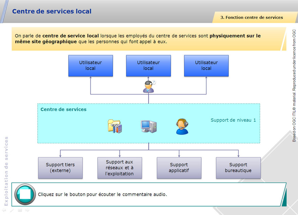Select the left Utilisateur local box
Screen dimensions: 298x215
coord(91,66)
